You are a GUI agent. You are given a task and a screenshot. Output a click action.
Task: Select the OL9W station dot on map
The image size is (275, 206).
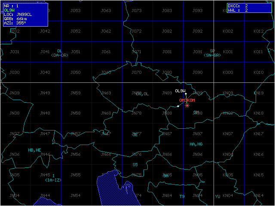click(186, 94)
